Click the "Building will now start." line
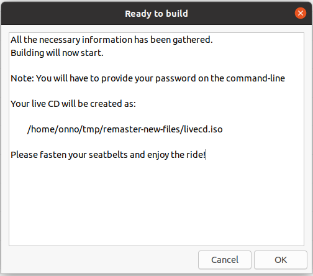The width and height of the screenshot is (313, 276). [57, 53]
